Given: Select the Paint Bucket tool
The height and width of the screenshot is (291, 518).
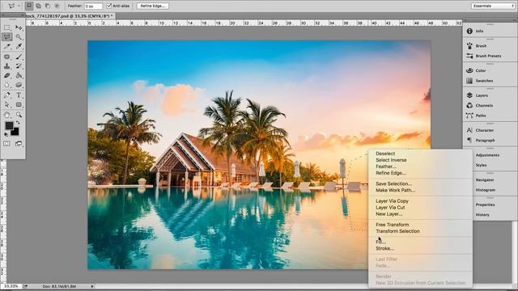Looking at the screenshot, I should tap(19, 75).
